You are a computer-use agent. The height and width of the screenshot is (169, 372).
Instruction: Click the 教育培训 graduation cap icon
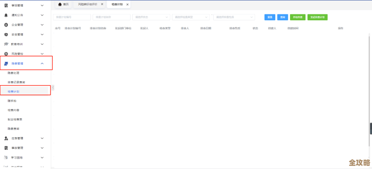6,44
